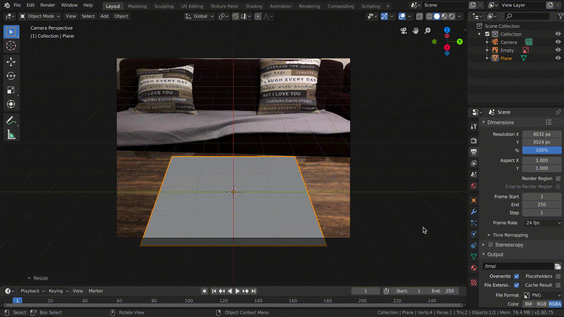Choose the Scale tool
This screenshot has width=564, height=317.
click(11, 90)
